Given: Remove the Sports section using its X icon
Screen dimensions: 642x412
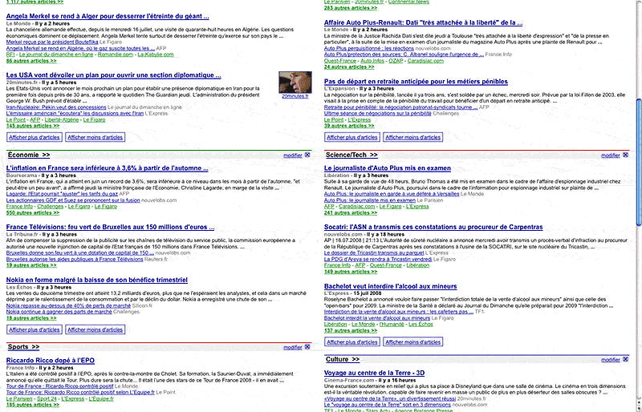Looking at the screenshot, I should 308,347.
